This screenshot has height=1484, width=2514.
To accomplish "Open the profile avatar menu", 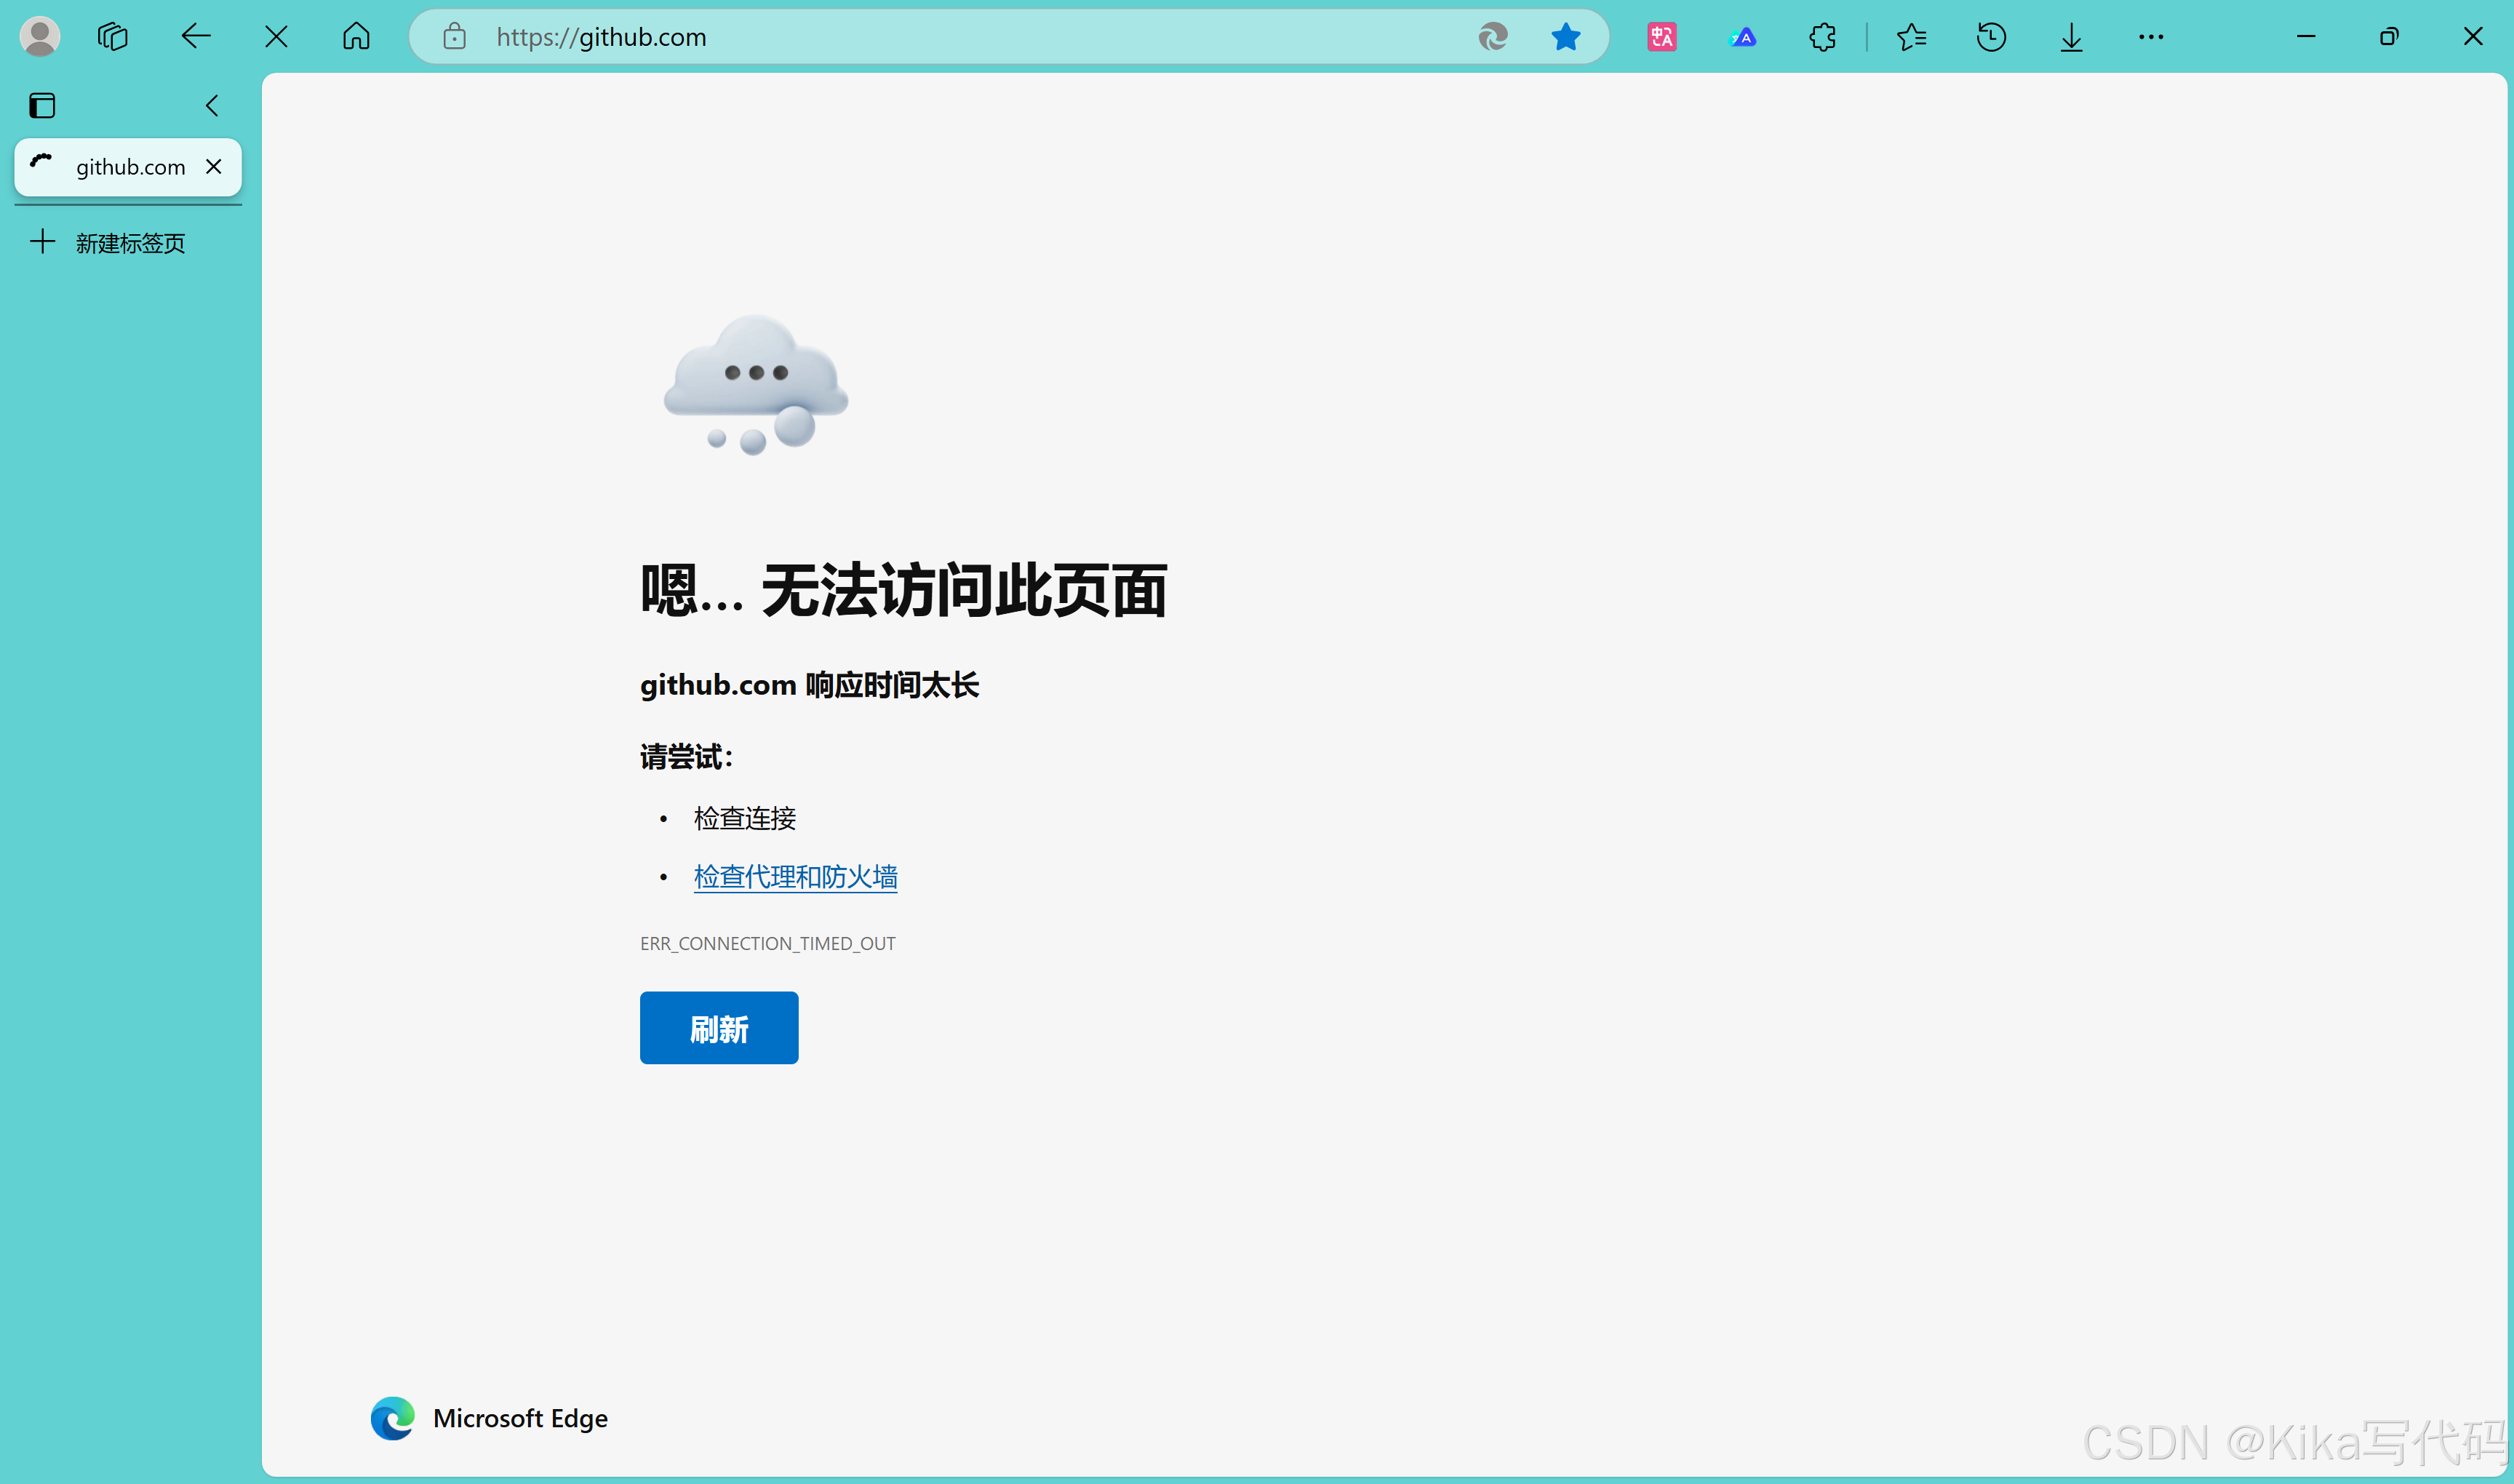I will tap(40, 37).
